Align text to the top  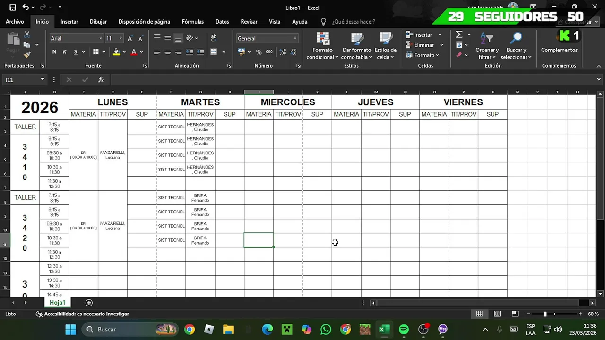tap(157, 38)
